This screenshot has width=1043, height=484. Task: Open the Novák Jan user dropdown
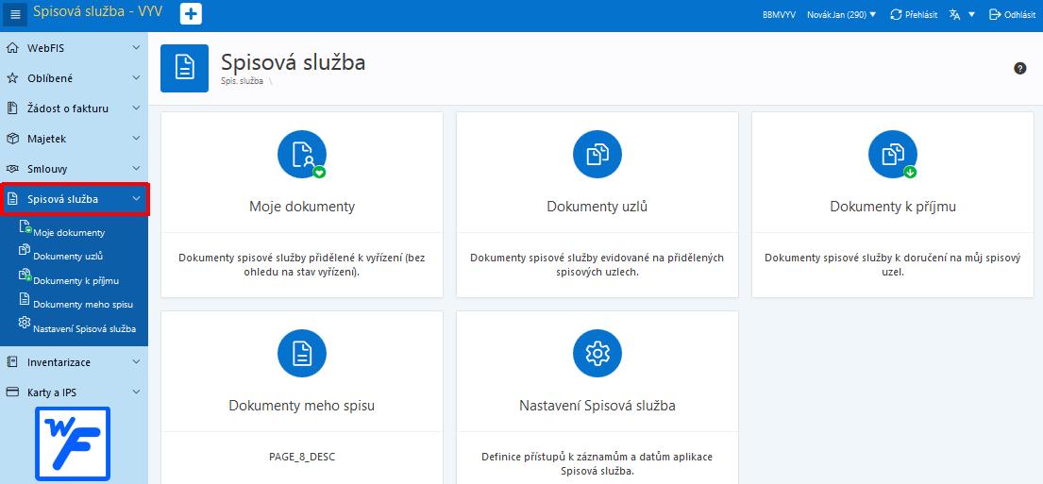pos(841,15)
